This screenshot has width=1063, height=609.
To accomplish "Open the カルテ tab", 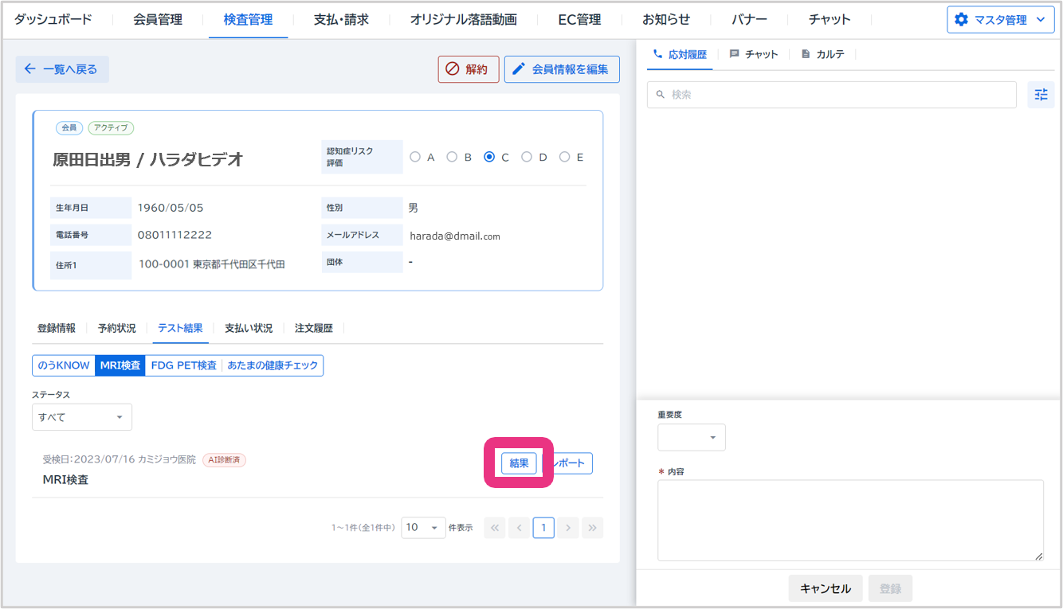I will 823,54.
